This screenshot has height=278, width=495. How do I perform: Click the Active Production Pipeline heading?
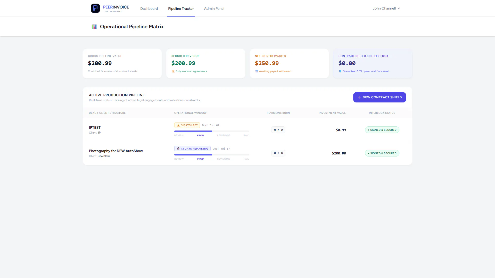click(117, 95)
